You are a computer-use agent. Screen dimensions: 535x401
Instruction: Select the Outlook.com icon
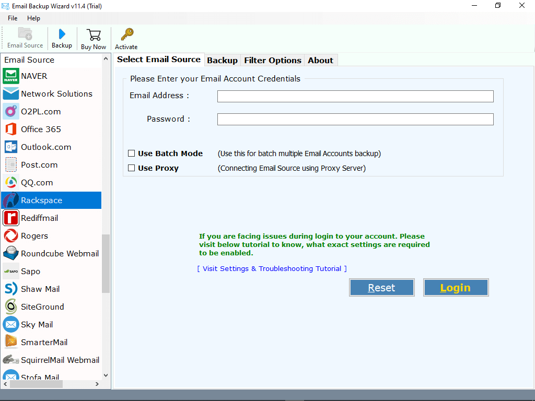point(11,147)
